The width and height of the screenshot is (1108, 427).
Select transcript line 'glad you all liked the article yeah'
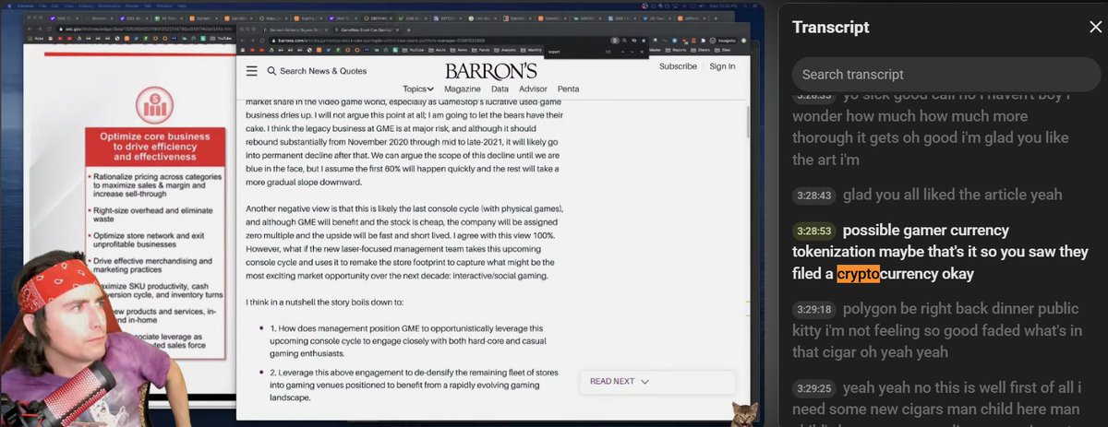952,195
